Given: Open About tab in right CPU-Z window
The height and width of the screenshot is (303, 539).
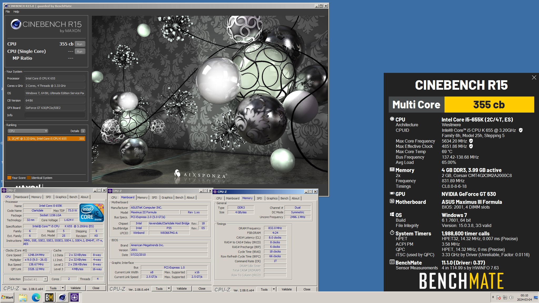Looking at the screenshot, I should 296,198.
